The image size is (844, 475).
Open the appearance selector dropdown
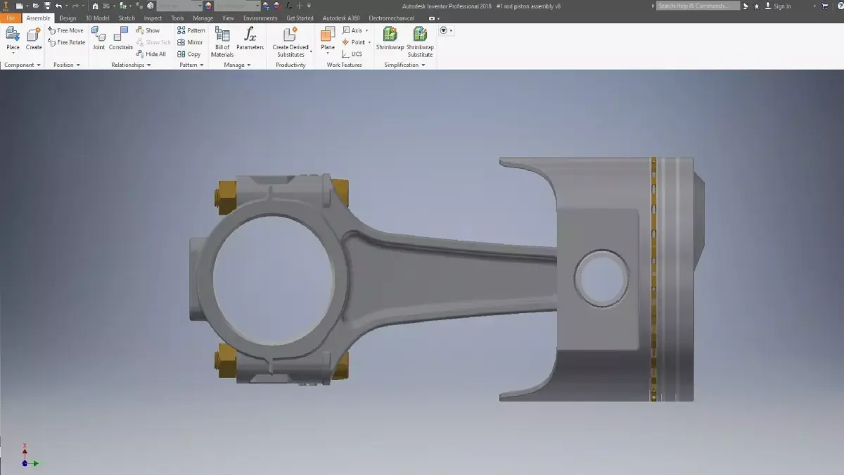coord(236,6)
